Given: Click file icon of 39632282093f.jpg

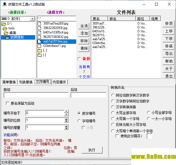Looking at the screenshot, I should [39, 28].
